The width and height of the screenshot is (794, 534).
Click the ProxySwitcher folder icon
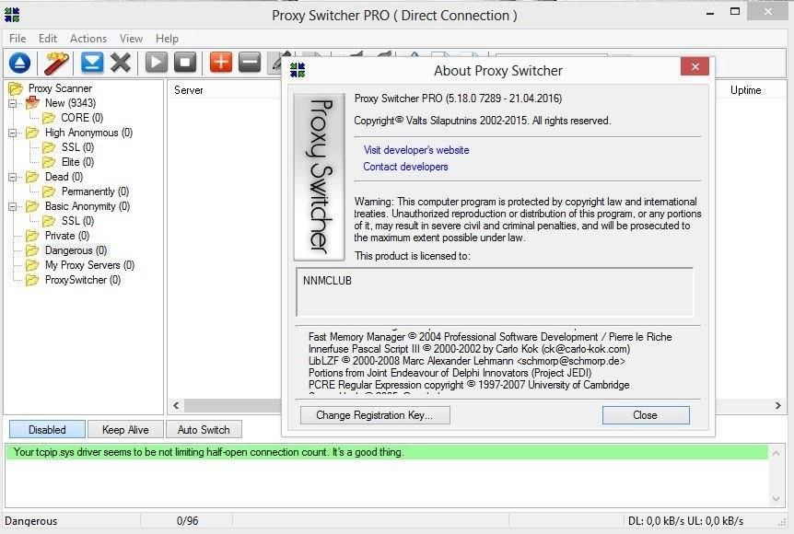tap(32, 280)
